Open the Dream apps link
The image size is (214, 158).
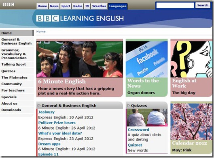(x=49, y=144)
